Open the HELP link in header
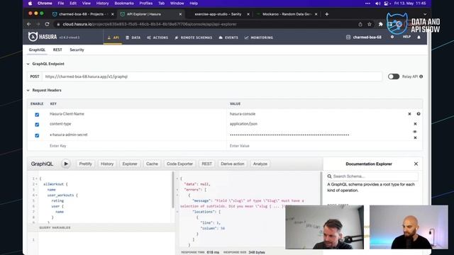Image resolution: width=454 pixels, height=255 pixels. (406, 37)
